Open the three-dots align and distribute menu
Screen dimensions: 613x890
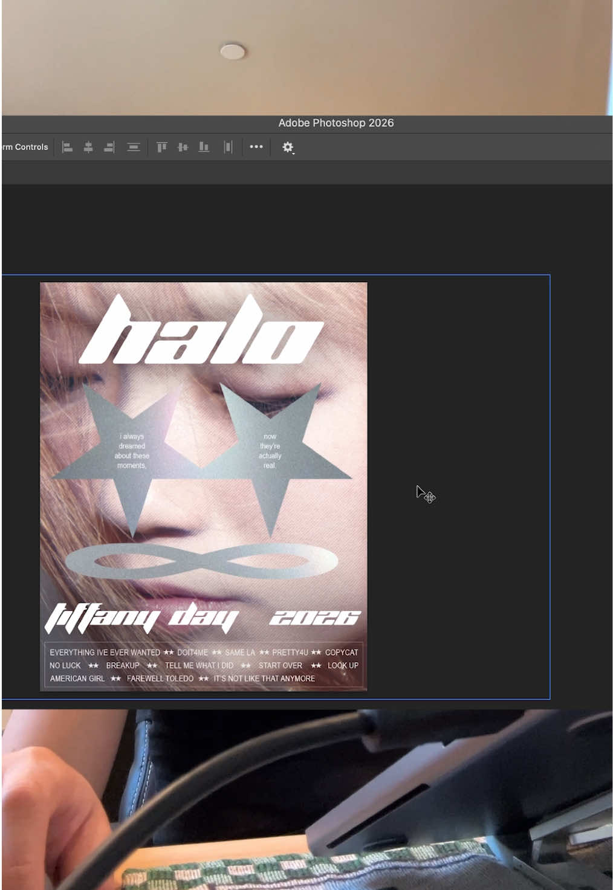pyautogui.click(x=256, y=147)
